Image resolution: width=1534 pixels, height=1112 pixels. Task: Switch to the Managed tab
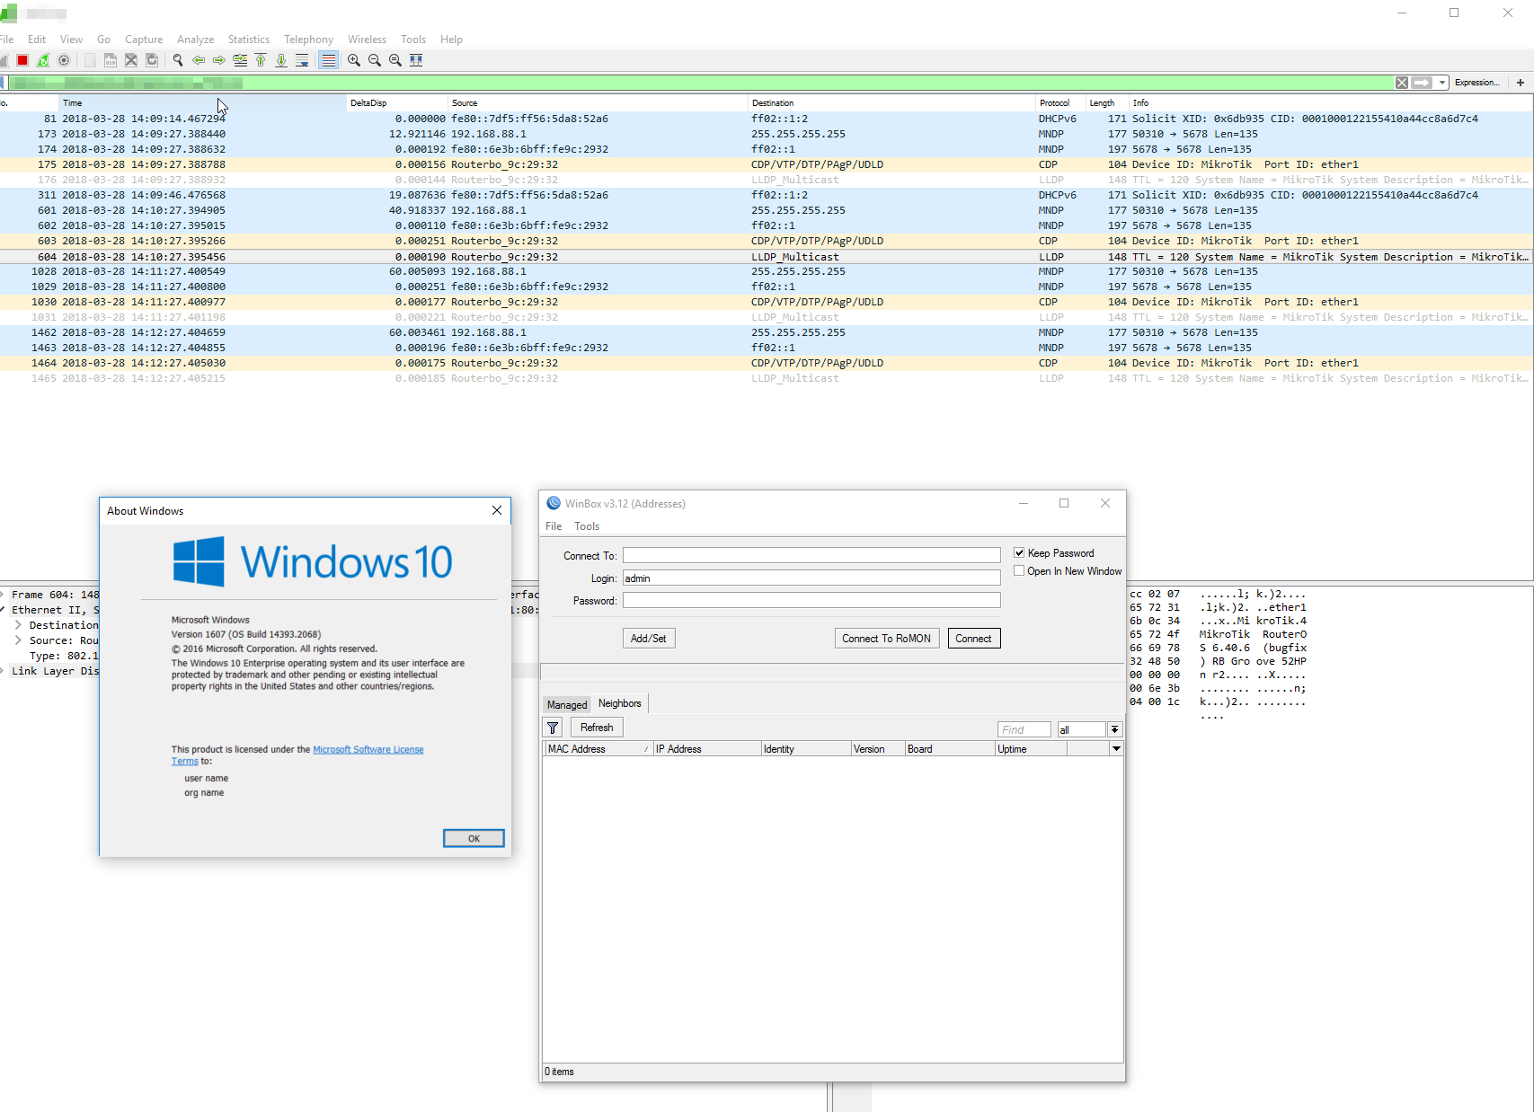click(x=566, y=704)
